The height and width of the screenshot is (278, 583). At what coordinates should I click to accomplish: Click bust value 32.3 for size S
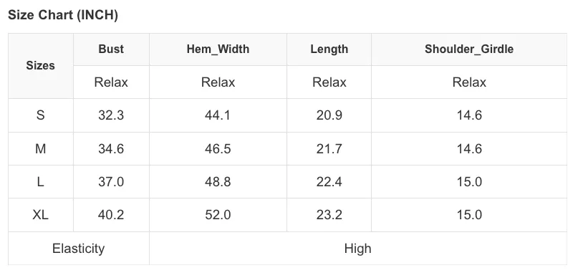[111, 115]
